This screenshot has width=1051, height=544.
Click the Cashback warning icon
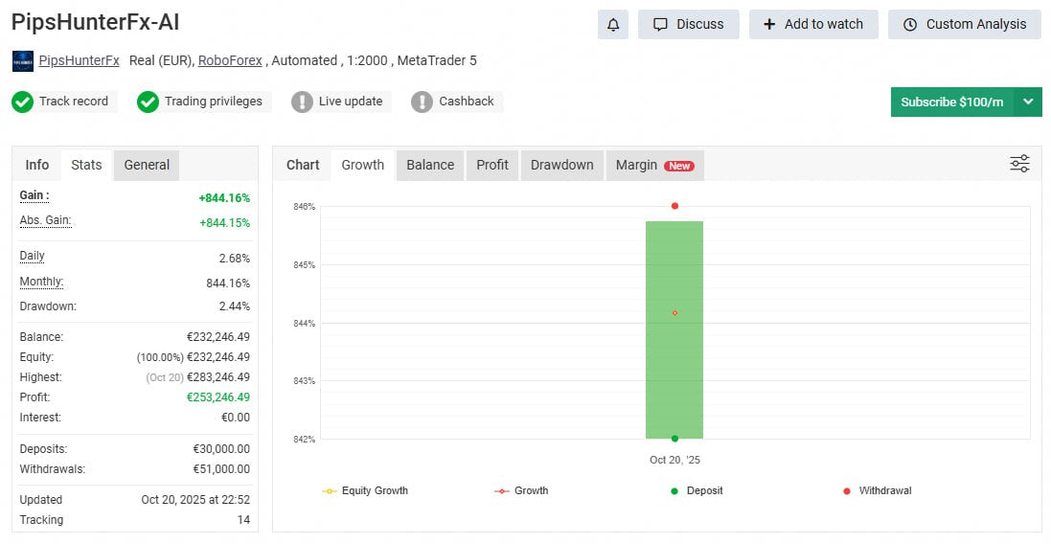[x=422, y=102]
